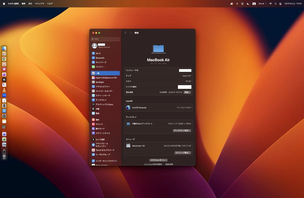Open Control Center from menu bar
304x198 pixels.
[x=280, y=4]
